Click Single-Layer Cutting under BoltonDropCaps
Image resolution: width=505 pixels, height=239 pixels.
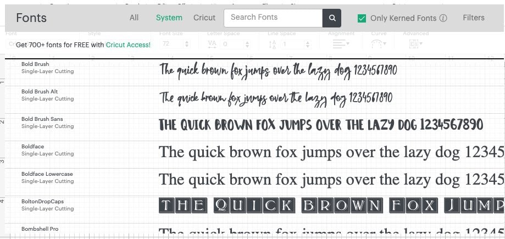(x=48, y=208)
